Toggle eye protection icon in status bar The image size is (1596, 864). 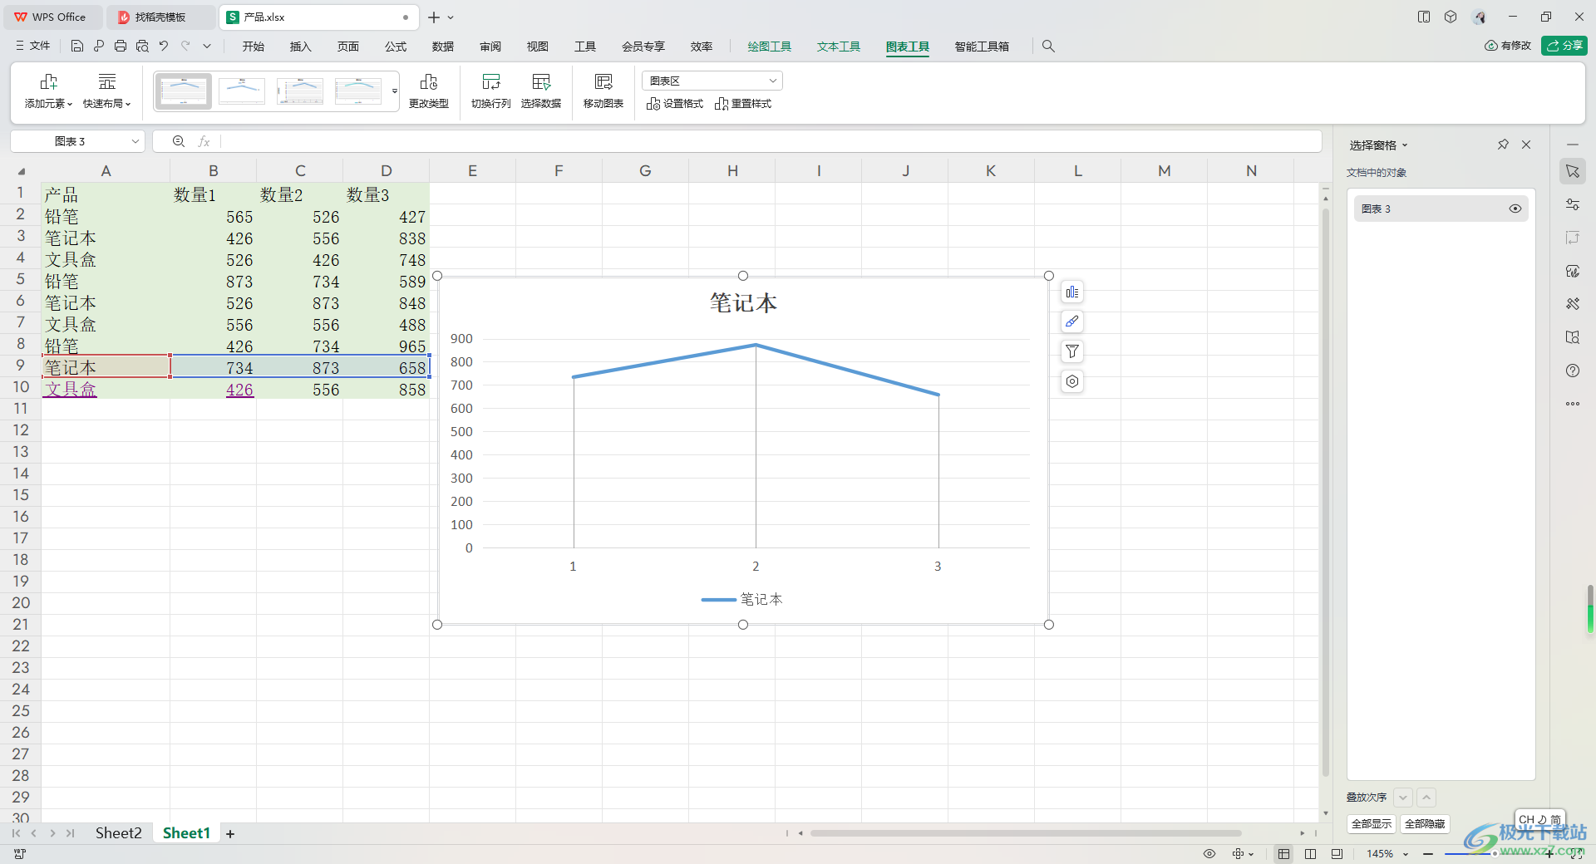pos(1209,854)
